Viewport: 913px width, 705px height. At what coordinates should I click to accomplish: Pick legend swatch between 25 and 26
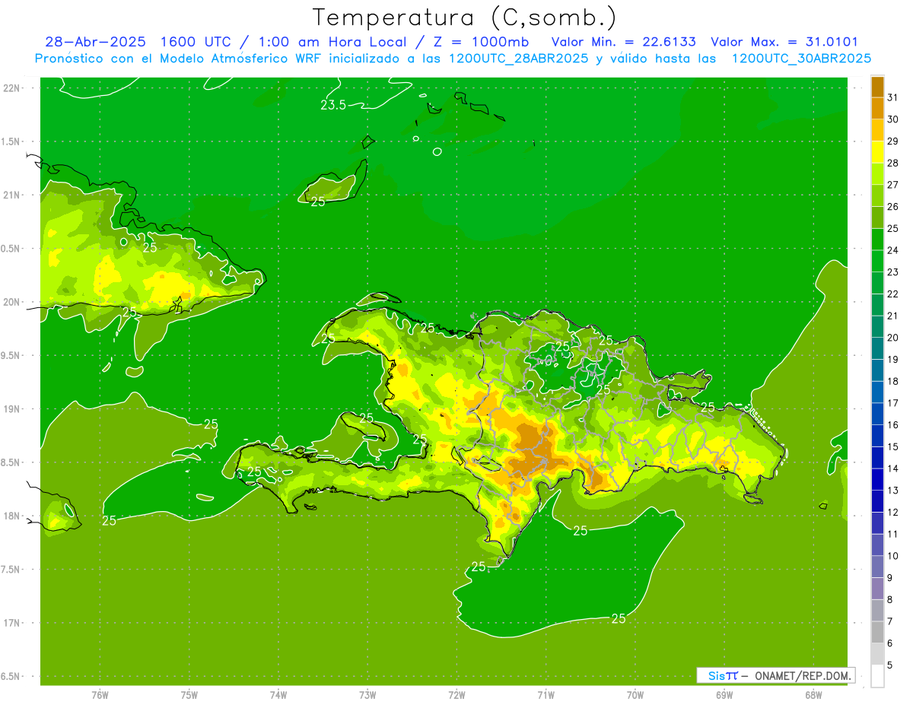(x=877, y=218)
